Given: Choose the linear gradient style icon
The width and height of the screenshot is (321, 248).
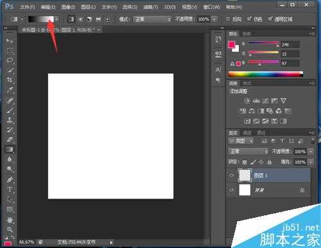Looking at the screenshot, I should (71, 19).
